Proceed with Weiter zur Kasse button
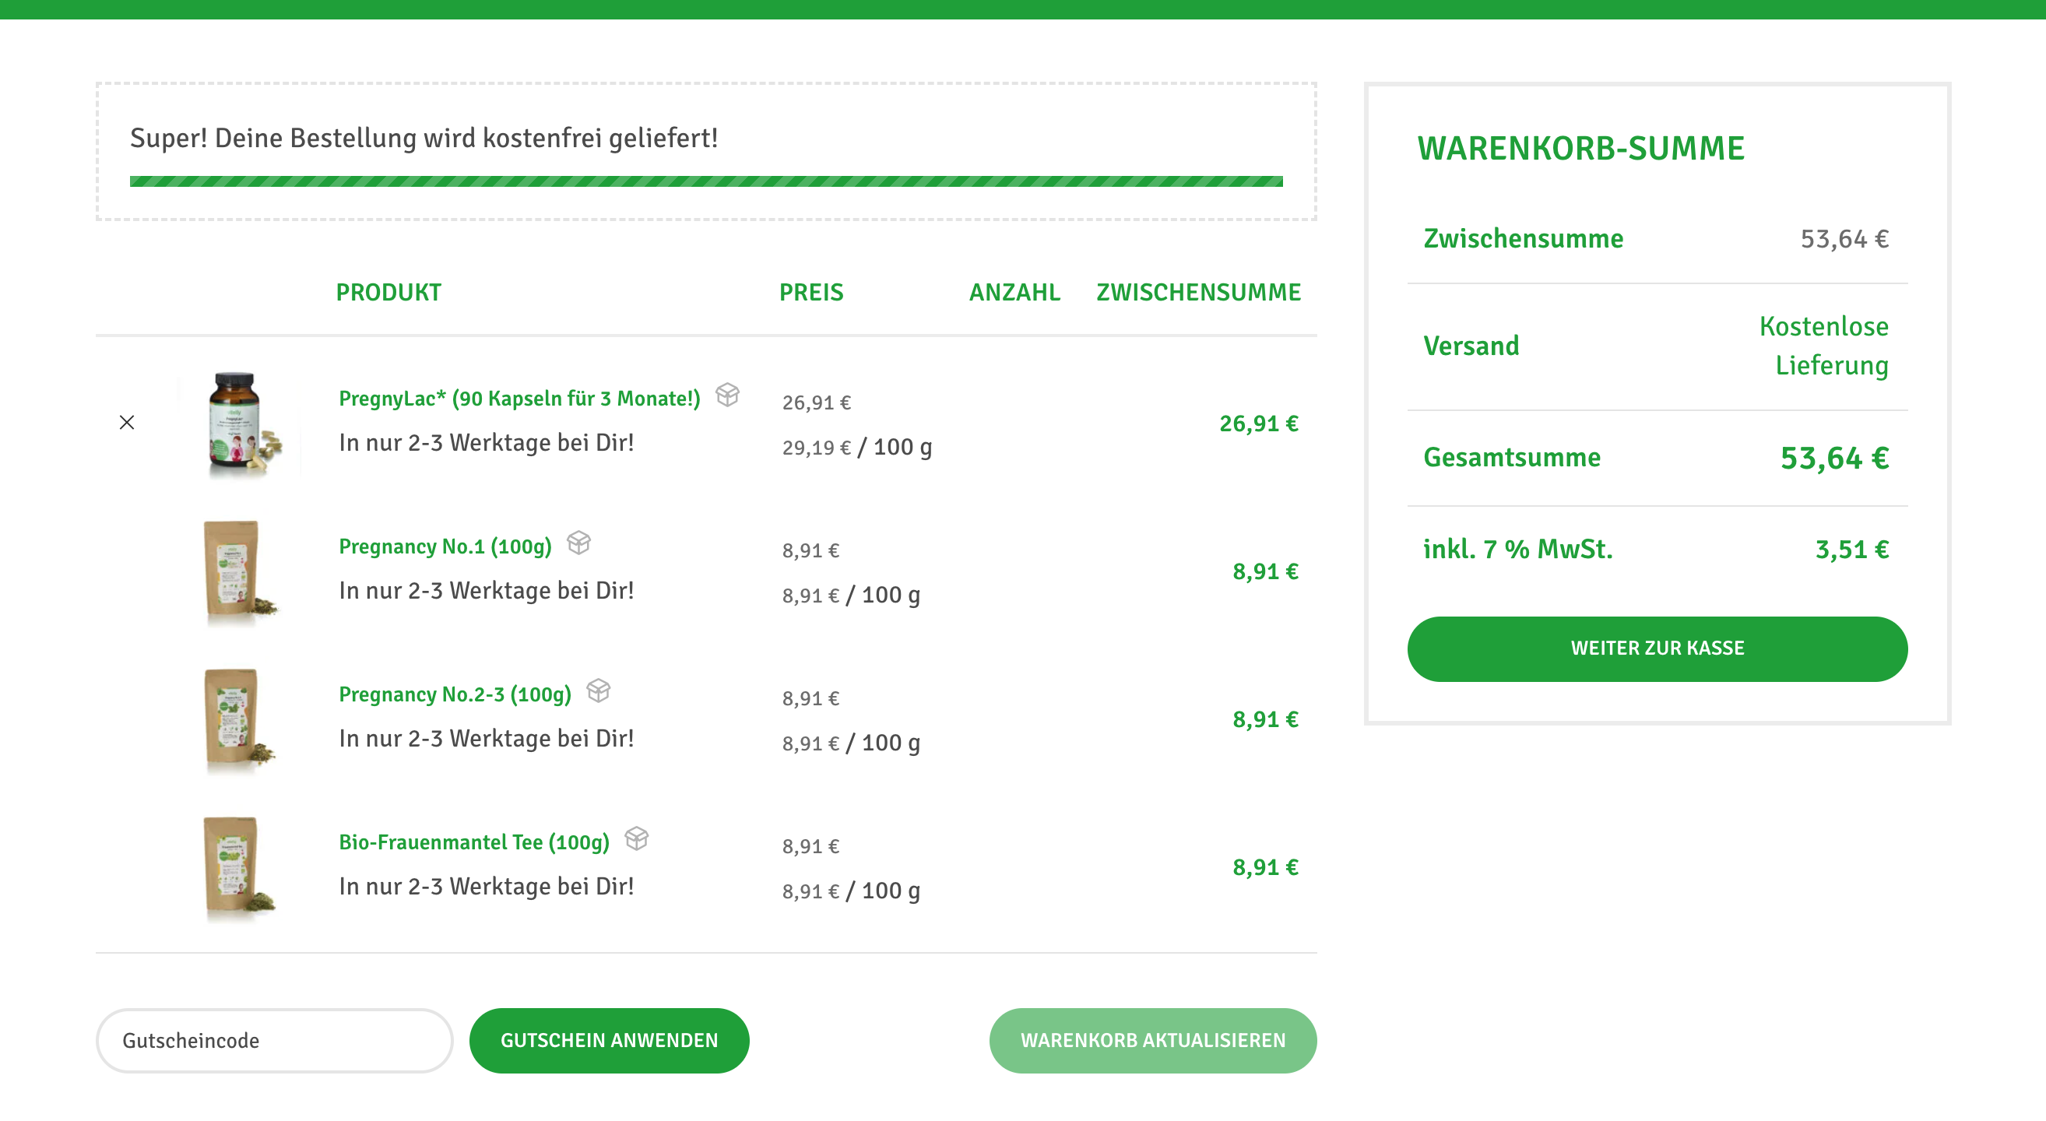This screenshot has height=1121, width=2046. [1656, 648]
